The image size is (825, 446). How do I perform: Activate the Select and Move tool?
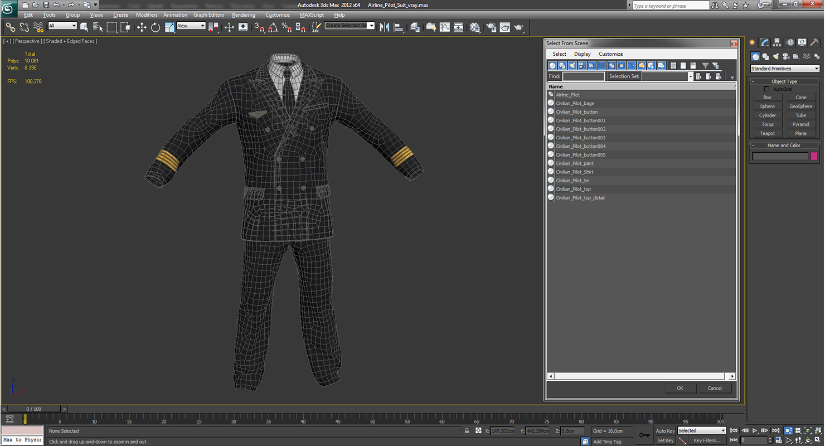(x=142, y=27)
